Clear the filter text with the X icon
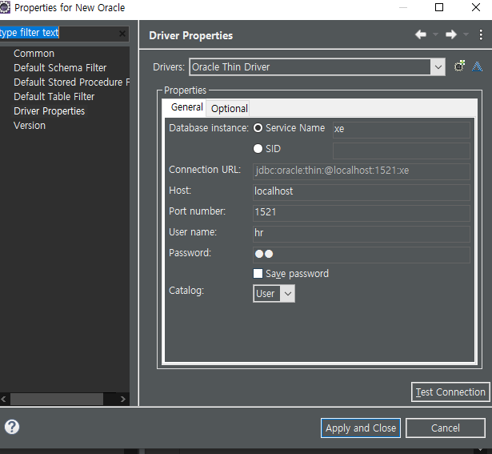The image size is (492, 454). click(122, 34)
